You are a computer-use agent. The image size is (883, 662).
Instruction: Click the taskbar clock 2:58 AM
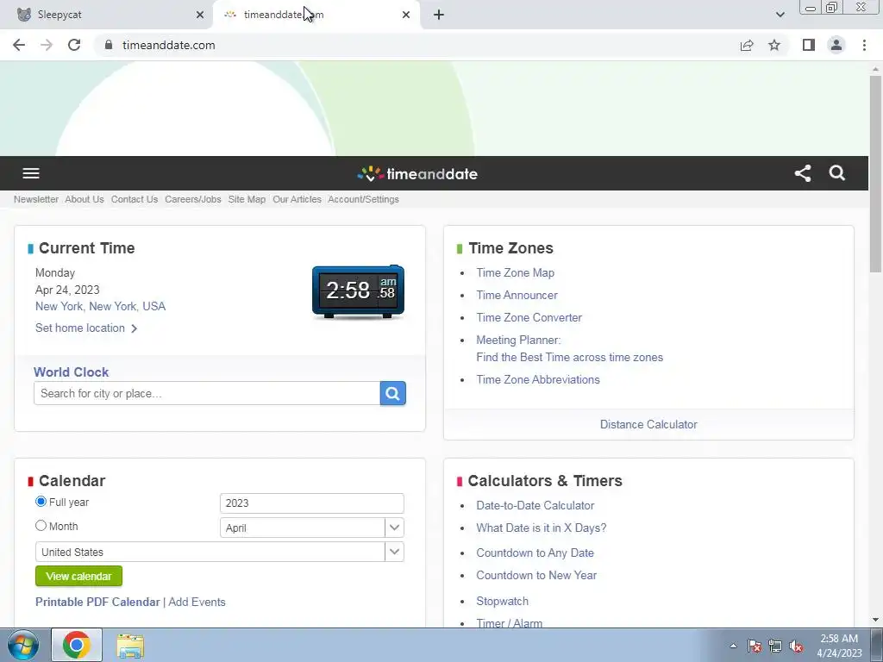pos(839,646)
